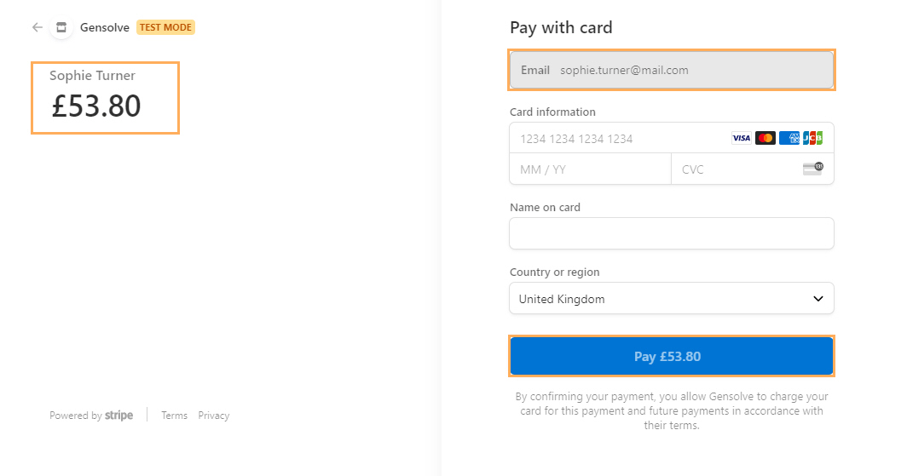The image size is (907, 476).
Task: Open the Country or region dropdown
Action: coord(672,299)
